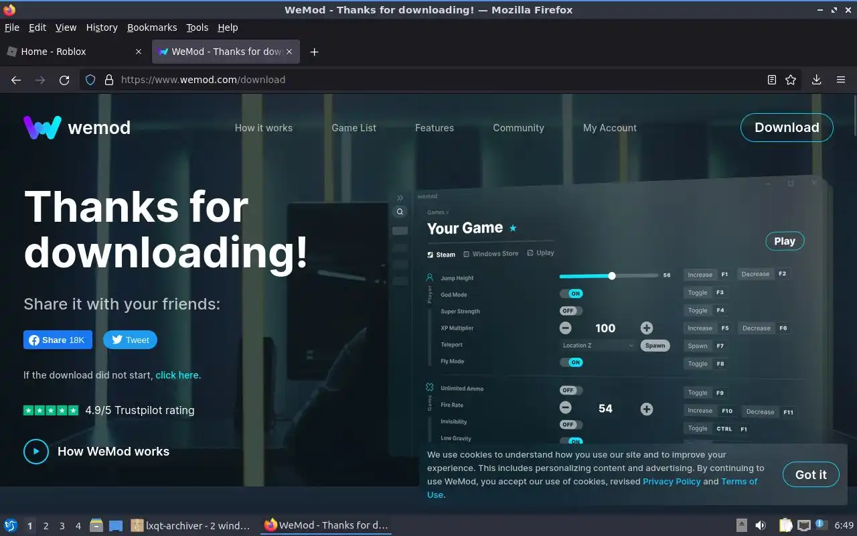
Task: Dismiss cookies with Got it button
Action: pos(811,474)
